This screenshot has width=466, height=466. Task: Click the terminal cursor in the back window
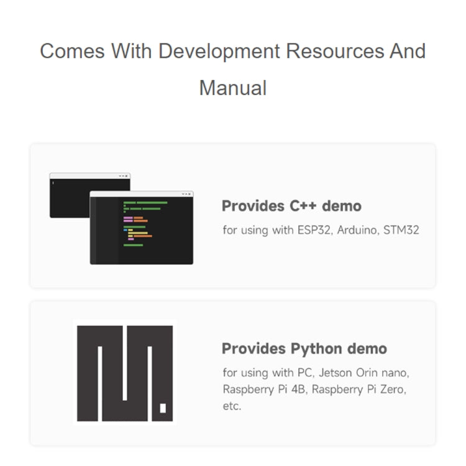point(53,183)
